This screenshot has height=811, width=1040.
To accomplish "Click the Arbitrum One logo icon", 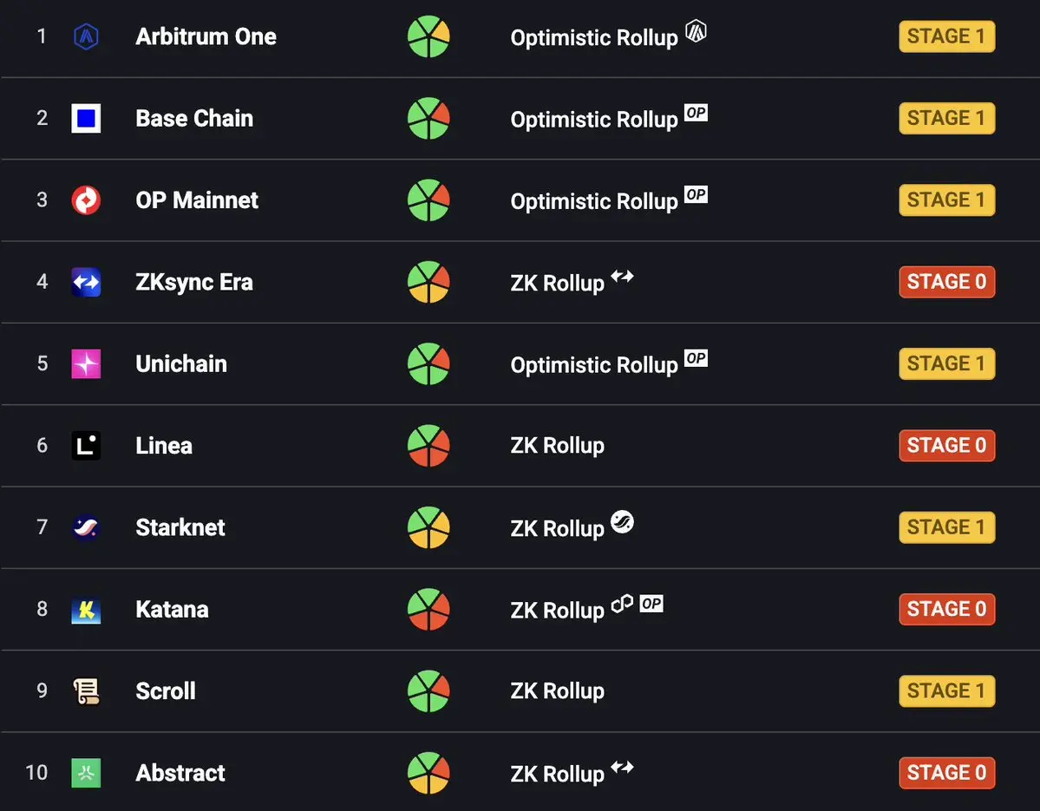I will point(86,36).
